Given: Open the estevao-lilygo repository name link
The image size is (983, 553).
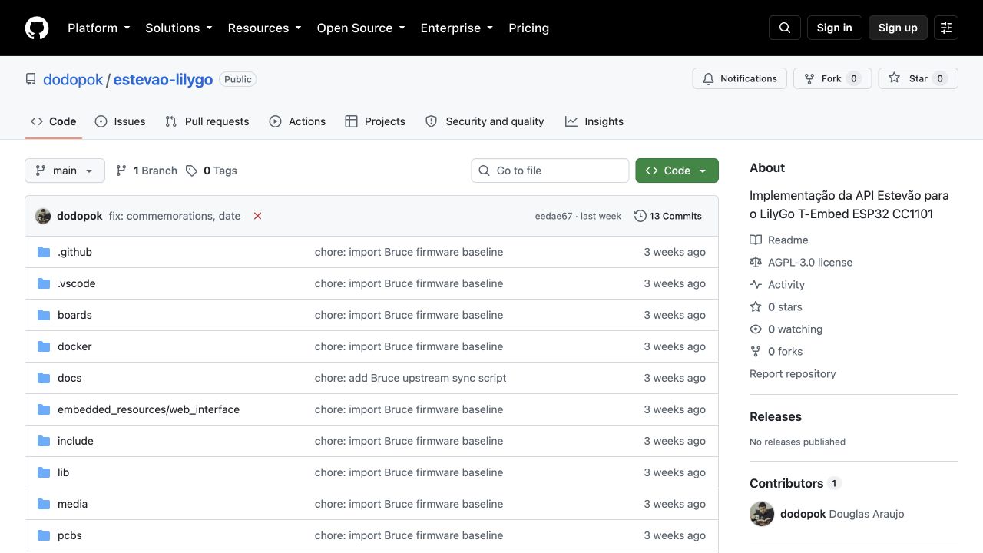Looking at the screenshot, I should click(163, 79).
